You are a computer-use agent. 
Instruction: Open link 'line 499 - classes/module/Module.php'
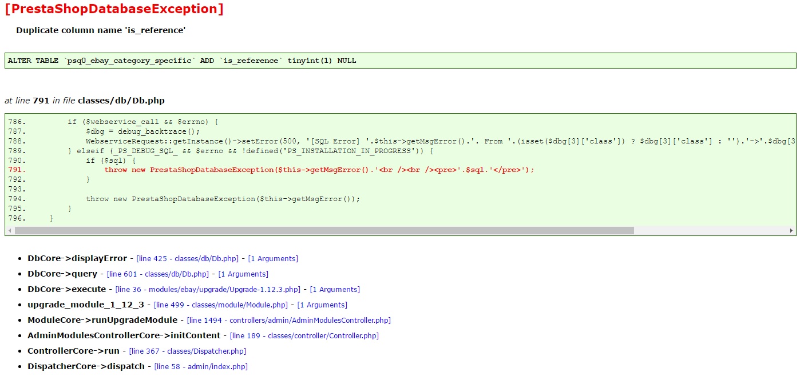pos(221,305)
